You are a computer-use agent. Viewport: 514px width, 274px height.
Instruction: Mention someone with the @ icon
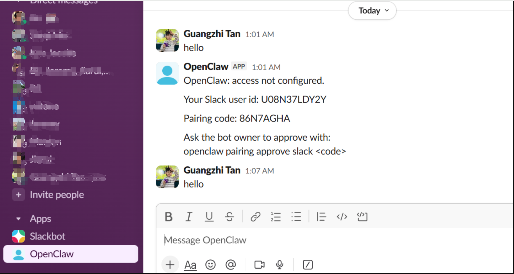point(231,265)
